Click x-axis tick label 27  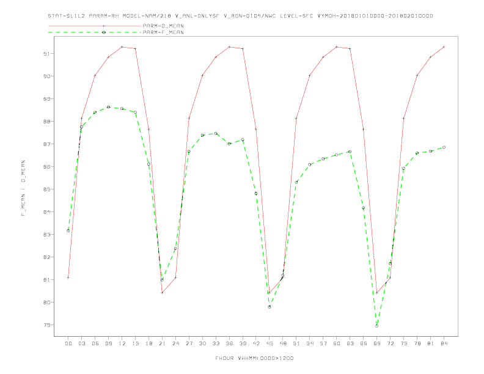[189, 343]
